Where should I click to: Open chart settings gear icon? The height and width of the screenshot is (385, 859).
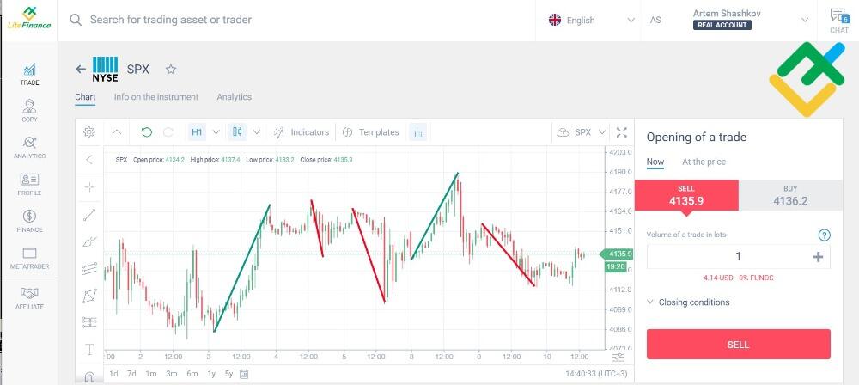(89, 132)
